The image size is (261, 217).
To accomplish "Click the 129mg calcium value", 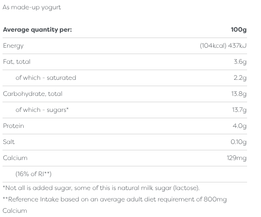I will click(237, 158).
